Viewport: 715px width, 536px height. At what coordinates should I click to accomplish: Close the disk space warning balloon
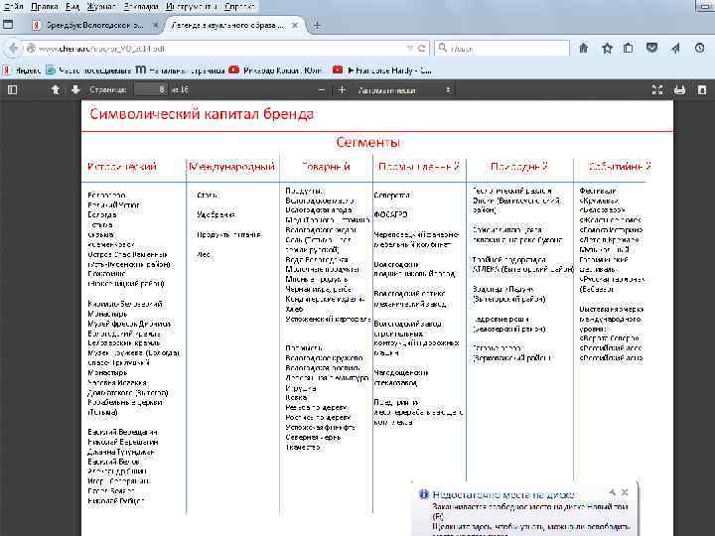[x=625, y=492]
